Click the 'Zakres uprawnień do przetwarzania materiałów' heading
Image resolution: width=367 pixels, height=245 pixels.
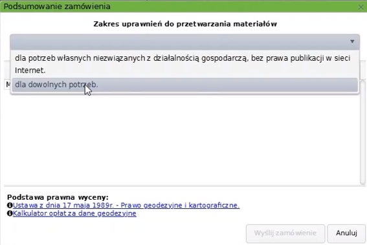(x=185, y=24)
